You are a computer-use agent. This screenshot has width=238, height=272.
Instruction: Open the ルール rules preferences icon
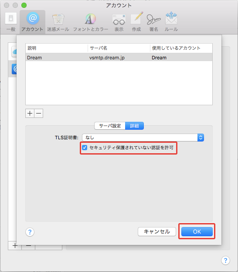(171, 22)
